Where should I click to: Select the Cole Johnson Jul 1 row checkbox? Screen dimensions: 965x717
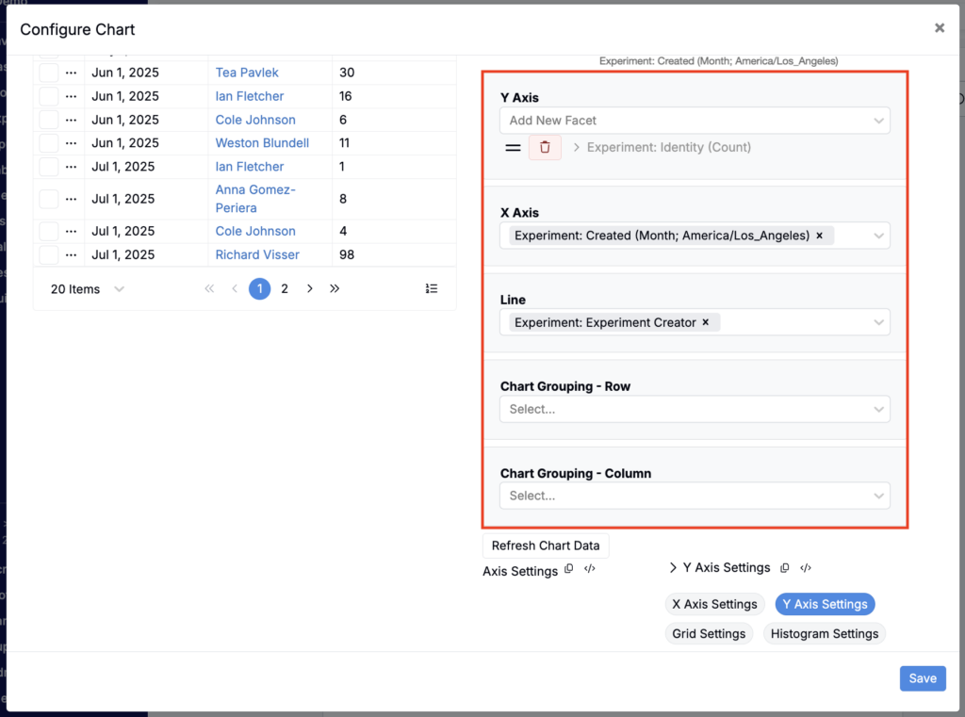[x=49, y=232]
